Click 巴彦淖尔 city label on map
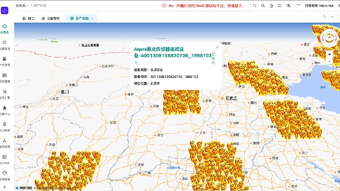This screenshot has width=340, height=191. [x=108, y=66]
